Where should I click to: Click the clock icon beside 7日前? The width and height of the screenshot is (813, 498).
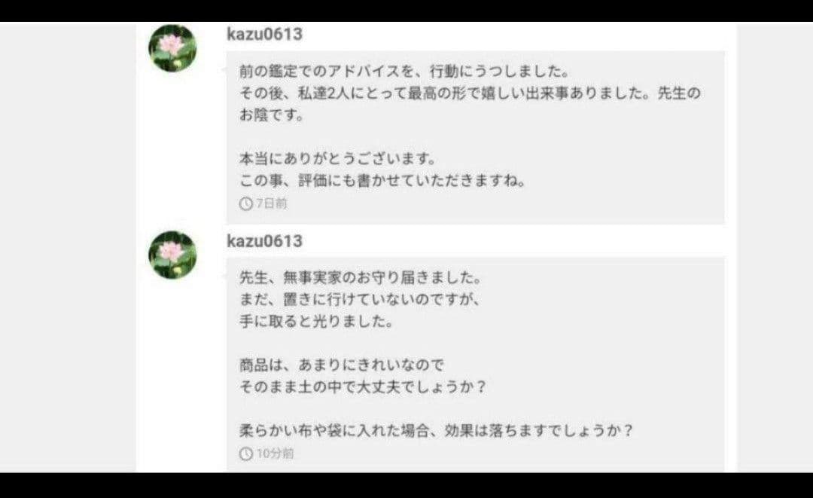coord(245,204)
